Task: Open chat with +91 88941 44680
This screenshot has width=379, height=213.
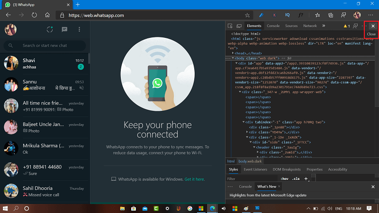Action: (45, 170)
